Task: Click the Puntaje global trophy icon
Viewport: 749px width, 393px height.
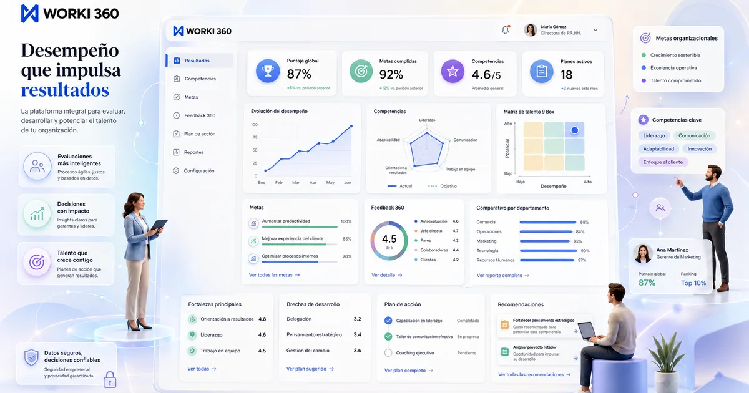Action: tap(268, 71)
